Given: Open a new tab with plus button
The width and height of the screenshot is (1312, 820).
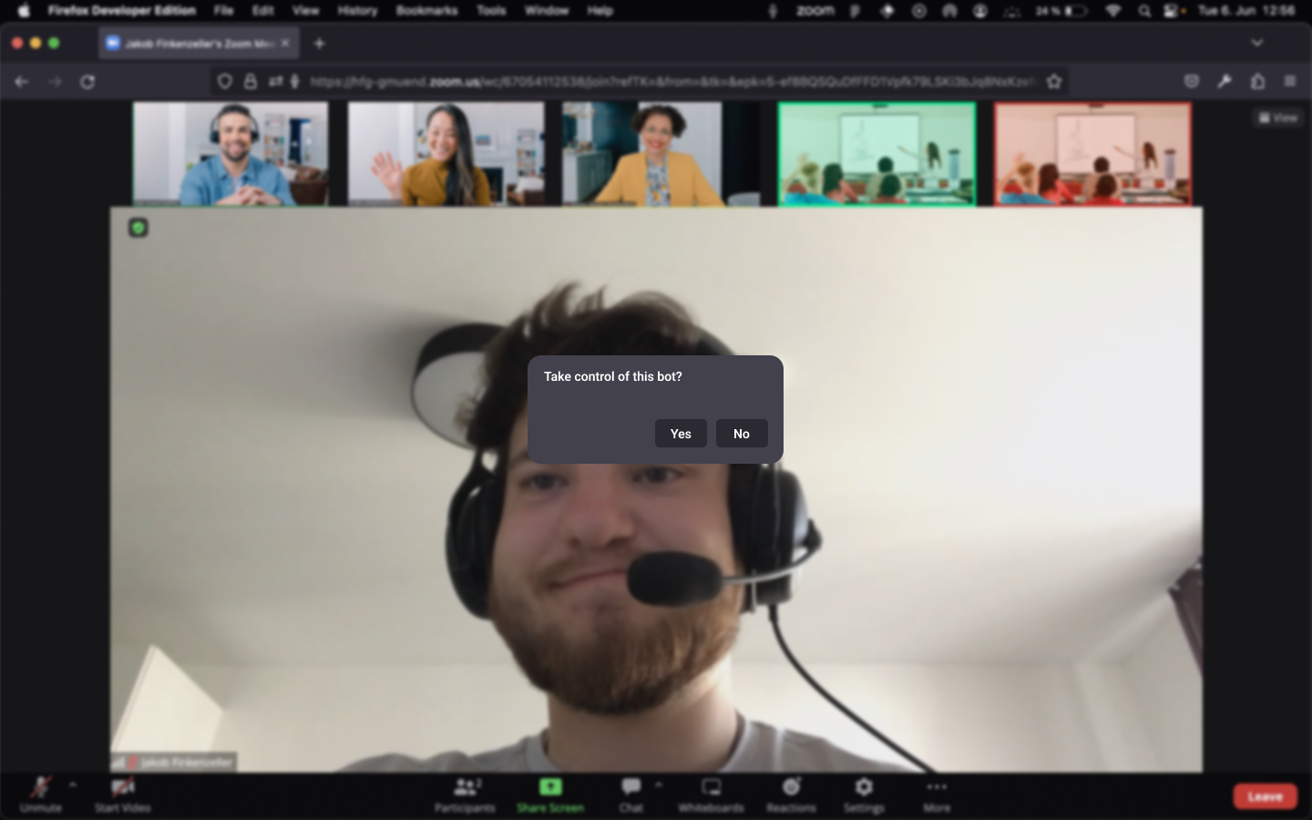Looking at the screenshot, I should [x=319, y=43].
